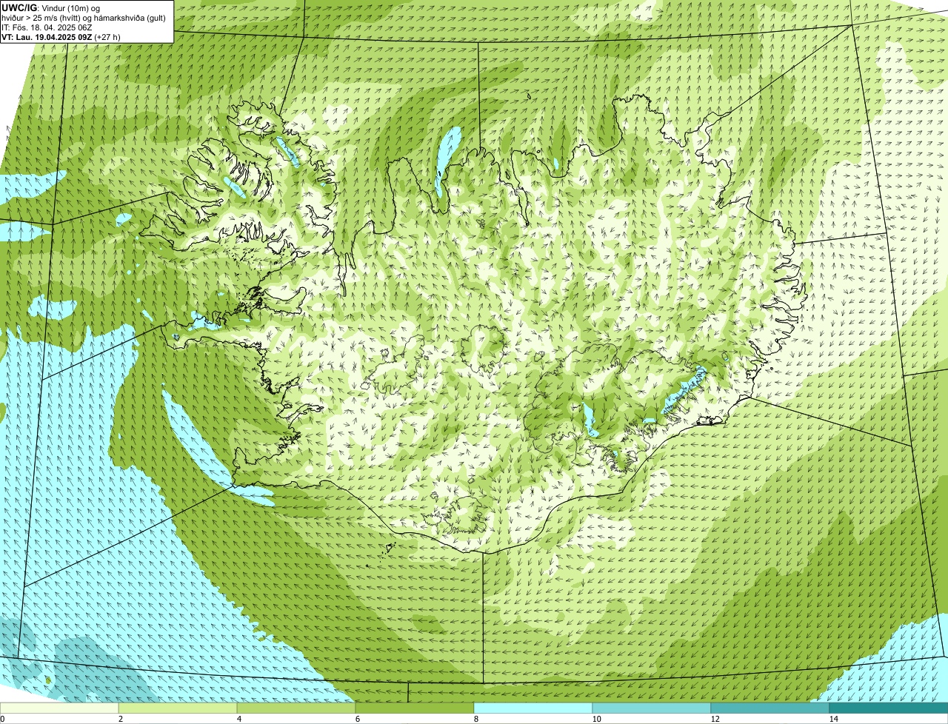Click the colorbar tick label '0'
Screen dimensions: 948x724
[x=2, y=719]
